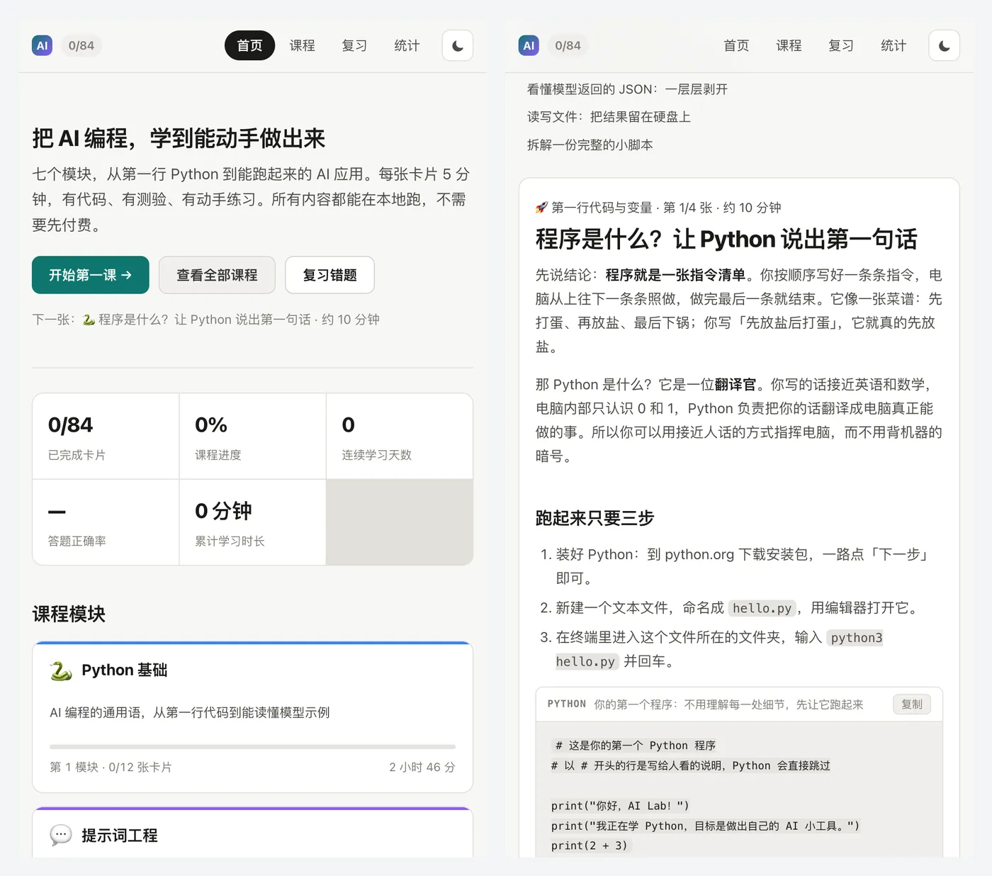The image size is (992, 876).
Task: Click the 2 小时 46 分 duration text
Action: pos(422,768)
